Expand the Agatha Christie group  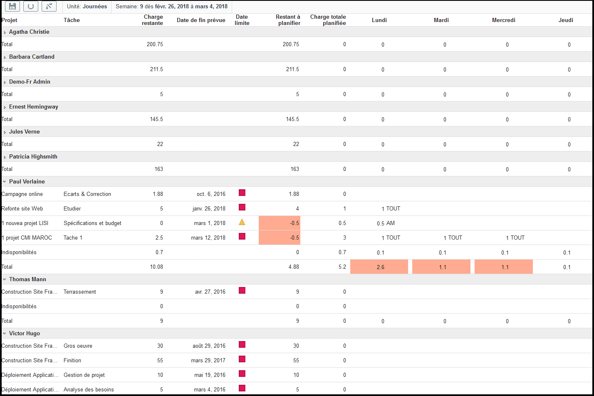pyautogui.click(x=5, y=32)
